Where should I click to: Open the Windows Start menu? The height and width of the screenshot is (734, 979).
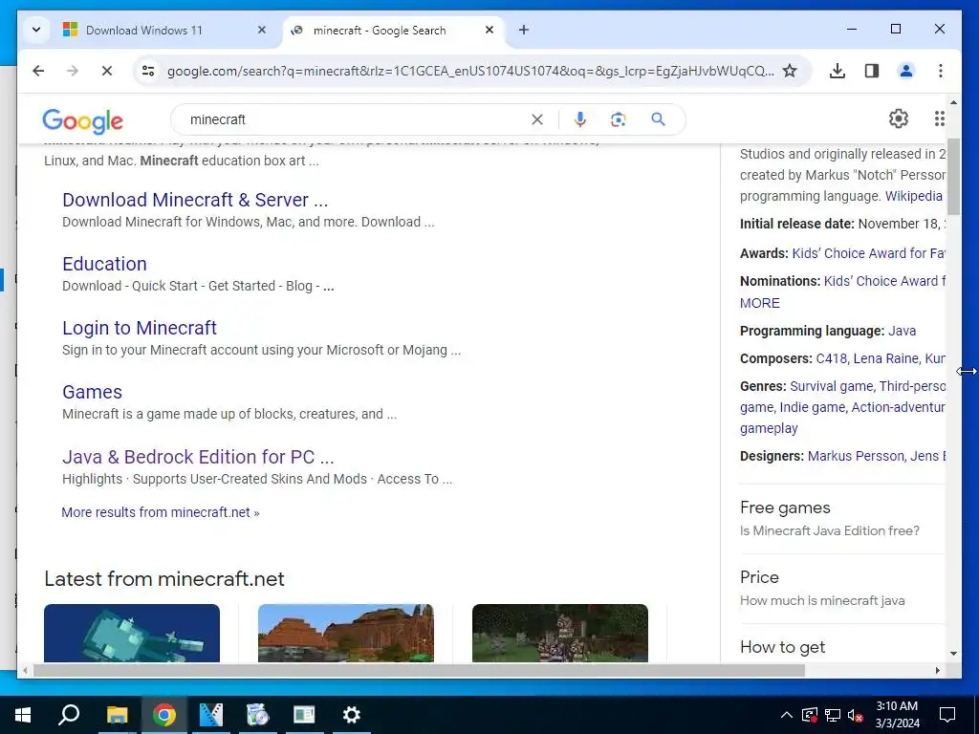click(x=23, y=715)
